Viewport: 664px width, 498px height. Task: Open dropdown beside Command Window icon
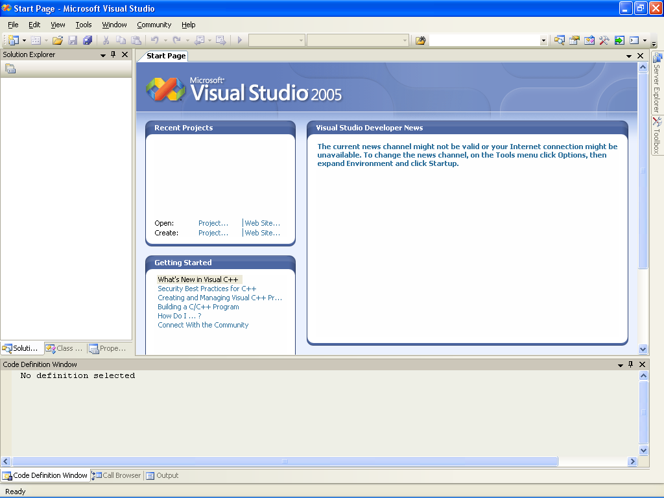click(645, 40)
